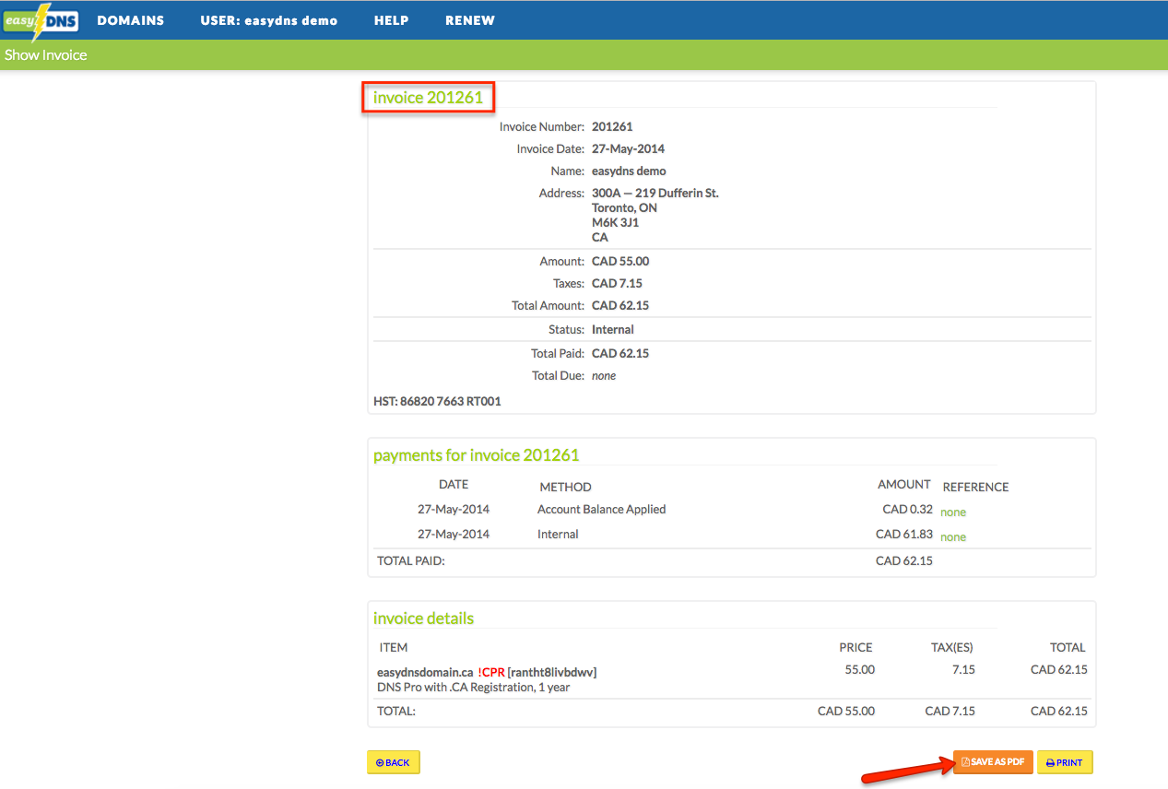Click the !CPR link on the invoice item
Image resolution: width=1168 pixels, height=789 pixels.
point(491,672)
